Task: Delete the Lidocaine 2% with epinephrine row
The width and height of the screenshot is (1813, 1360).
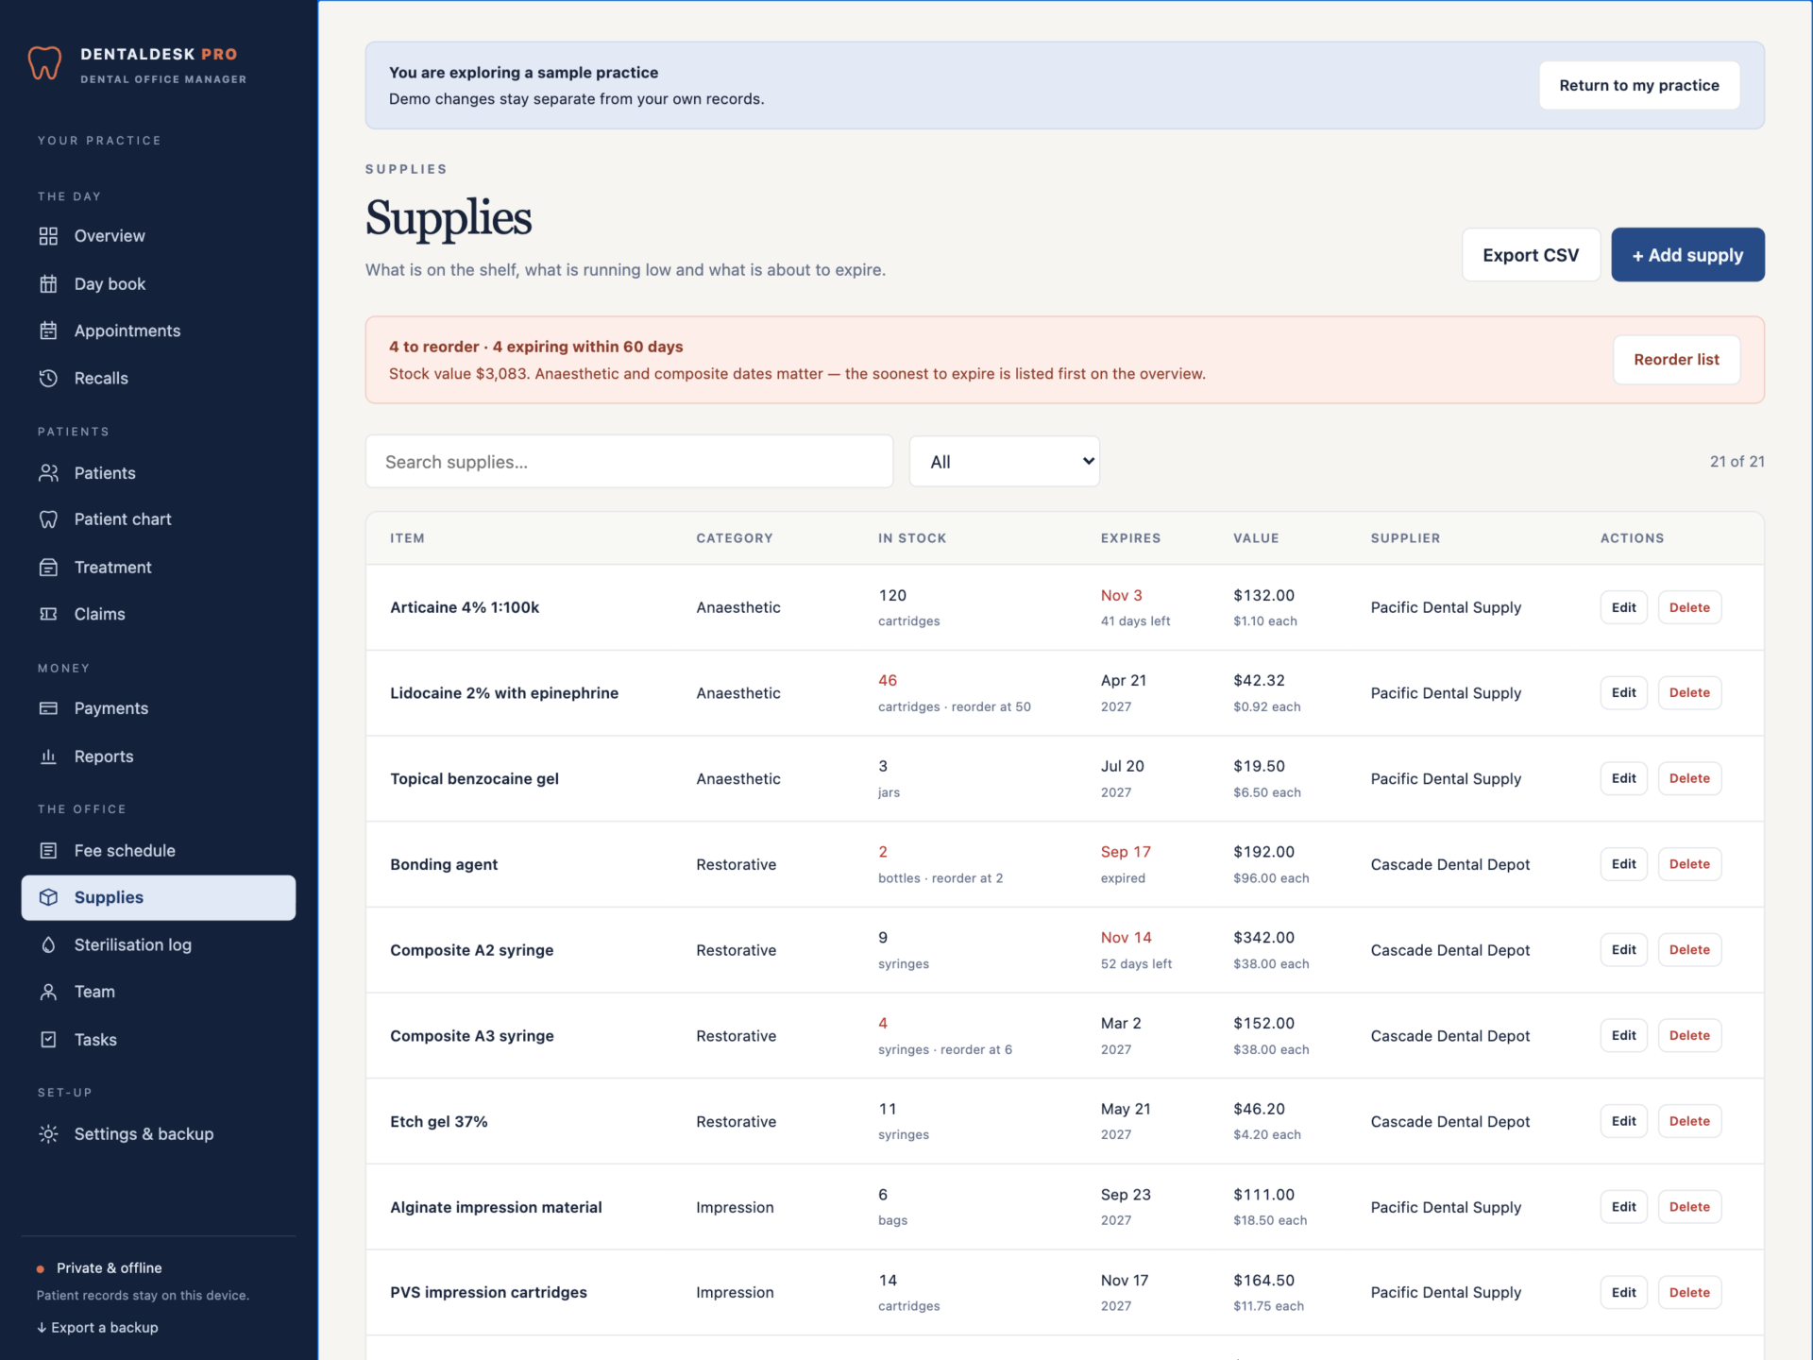Action: [x=1689, y=692]
